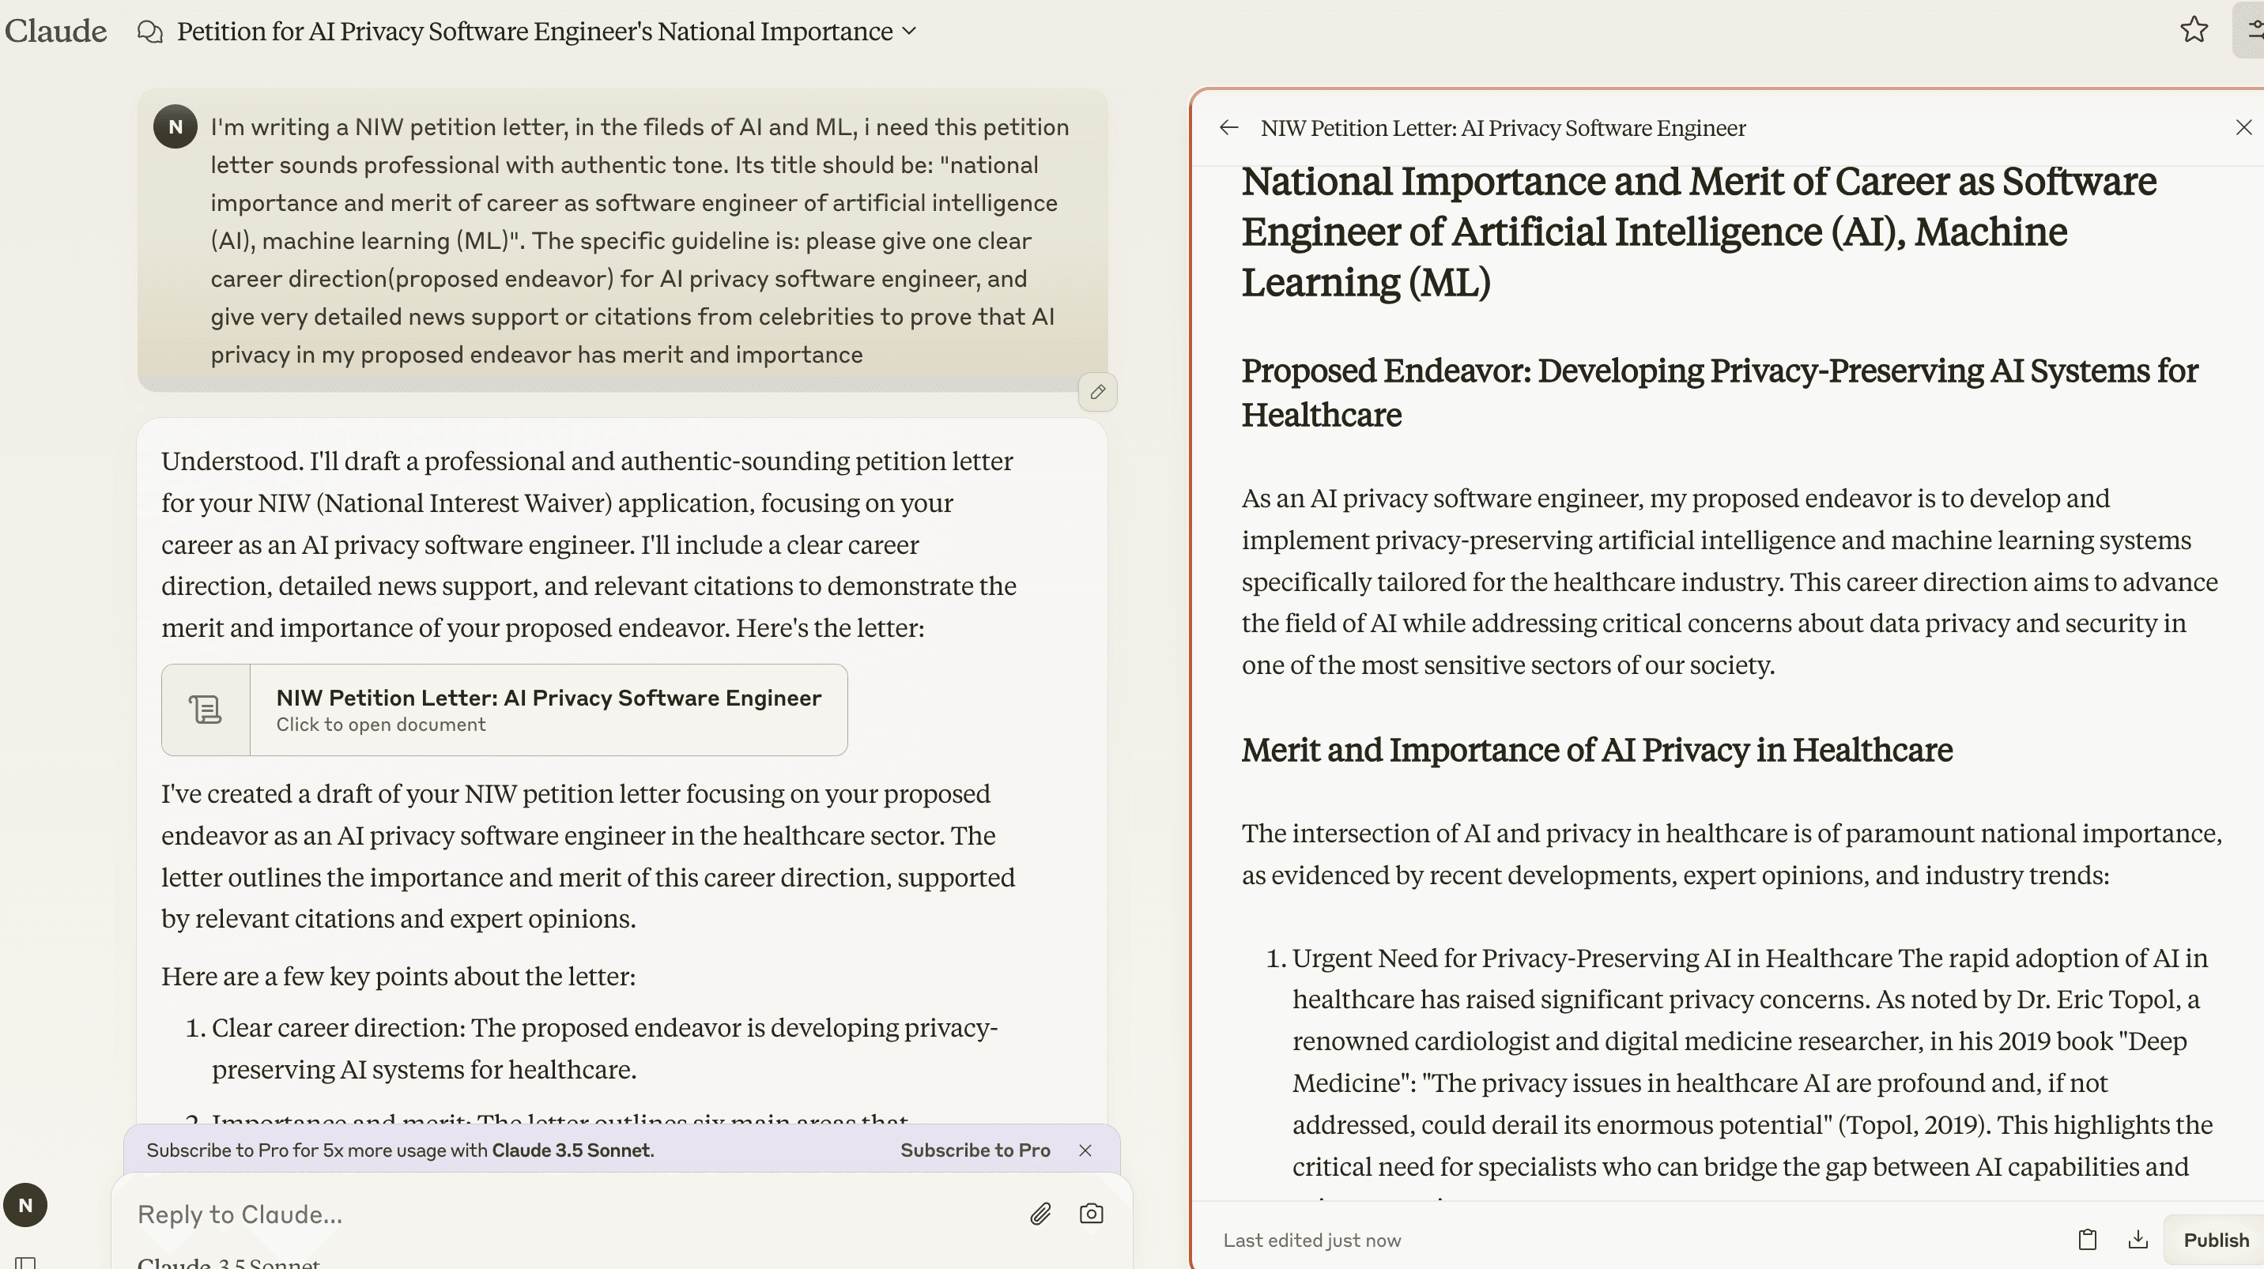Viewport: 2264px width, 1269px height.
Task: Star this conversation
Action: 2194,30
